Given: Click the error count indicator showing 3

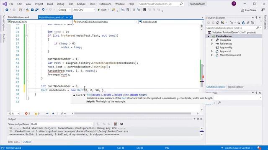Looking at the screenshot, I should tap(27, 113).
